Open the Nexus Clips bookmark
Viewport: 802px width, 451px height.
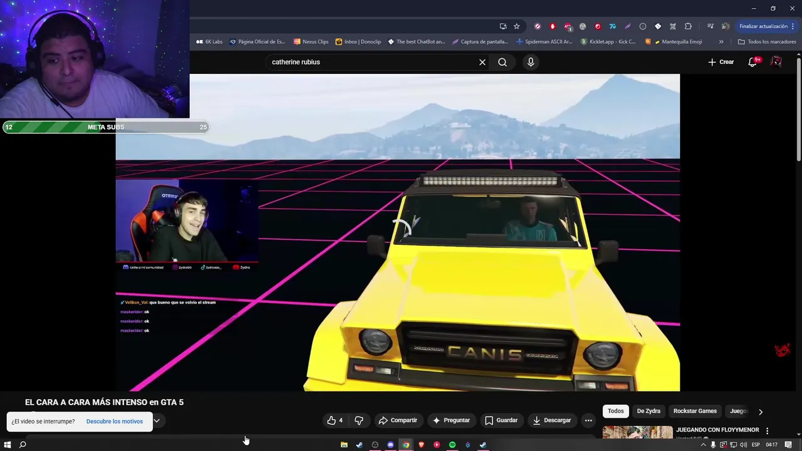(x=311, y=42)
